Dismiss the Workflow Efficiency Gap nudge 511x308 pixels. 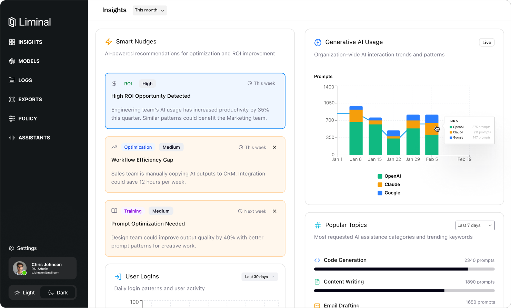click(274, 147)
